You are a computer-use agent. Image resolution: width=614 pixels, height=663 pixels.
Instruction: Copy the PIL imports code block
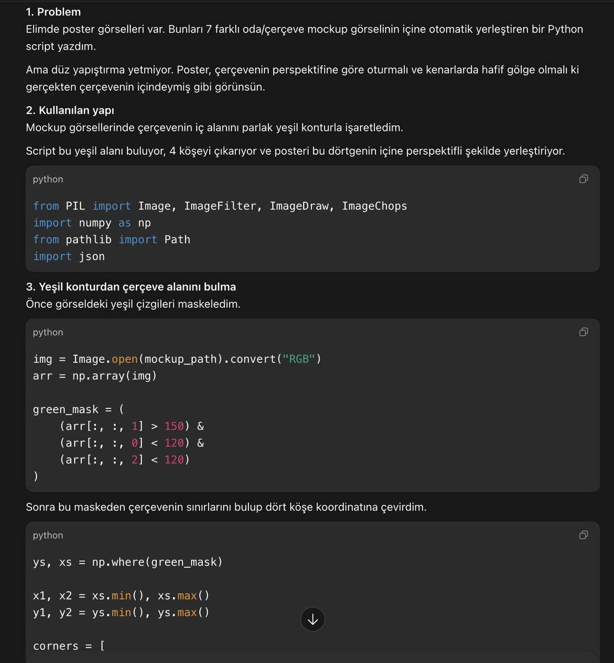point(584,179)
